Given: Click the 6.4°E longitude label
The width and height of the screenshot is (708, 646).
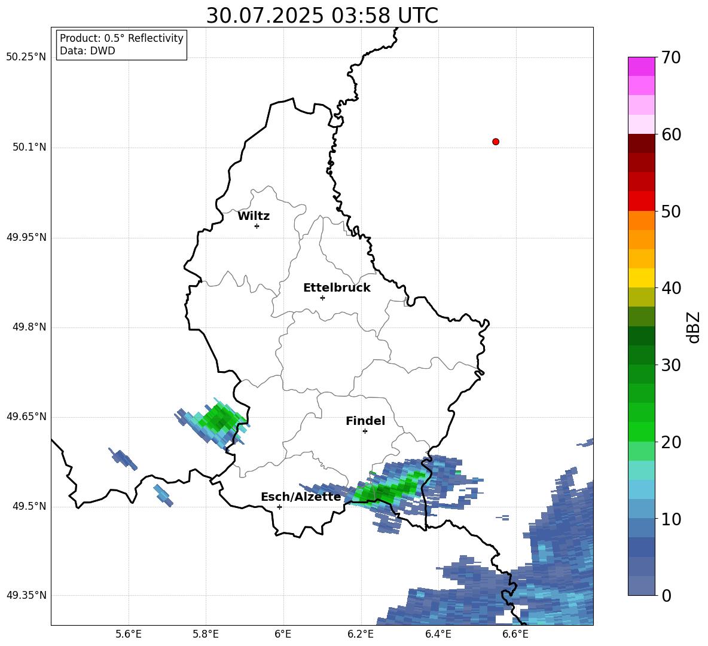Looking at the screenshot, I should (x=438, y=634).
